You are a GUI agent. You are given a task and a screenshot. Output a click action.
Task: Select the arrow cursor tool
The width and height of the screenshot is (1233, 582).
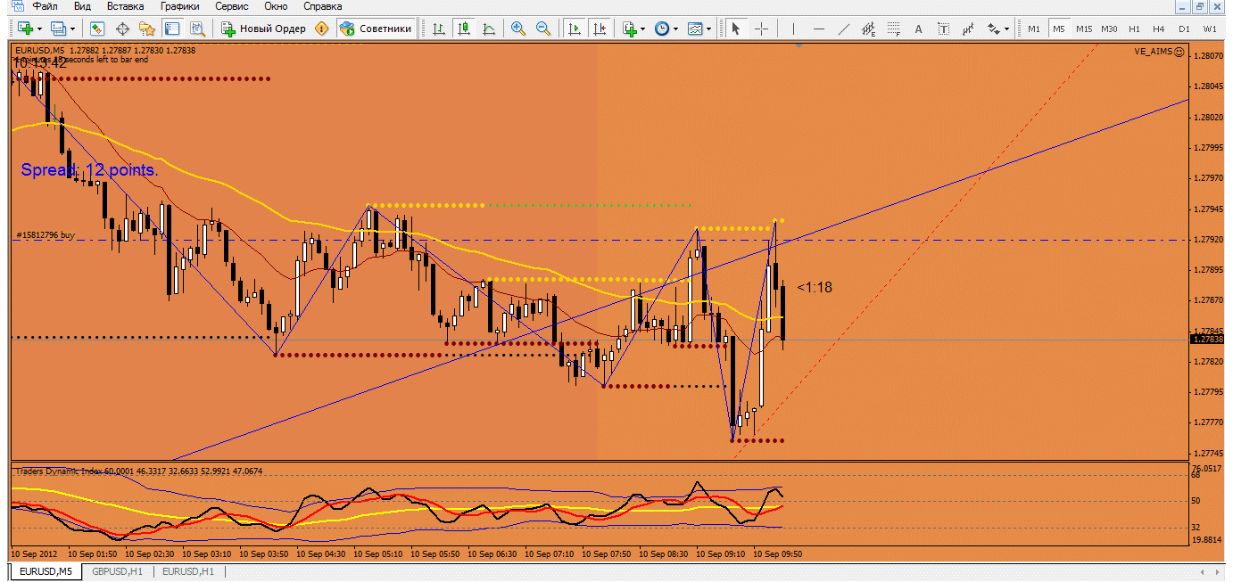736,29
